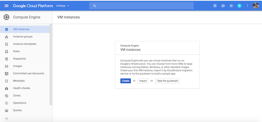Click the VM instances sidebar icon
Viewport: 262px width, 122px height.
coord(7,29)
